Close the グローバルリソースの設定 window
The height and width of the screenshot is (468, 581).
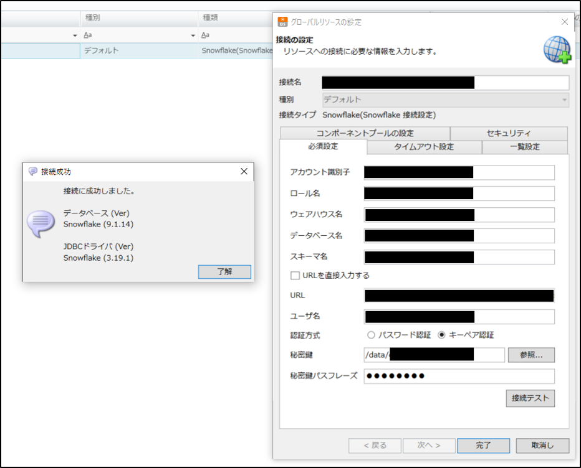tap(564, 22)
